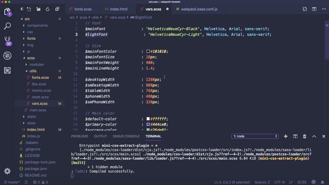This screenshot has width=329, height=185.
Task: Add a new terminal with plus icon
Action: click(x=286, y=136)
